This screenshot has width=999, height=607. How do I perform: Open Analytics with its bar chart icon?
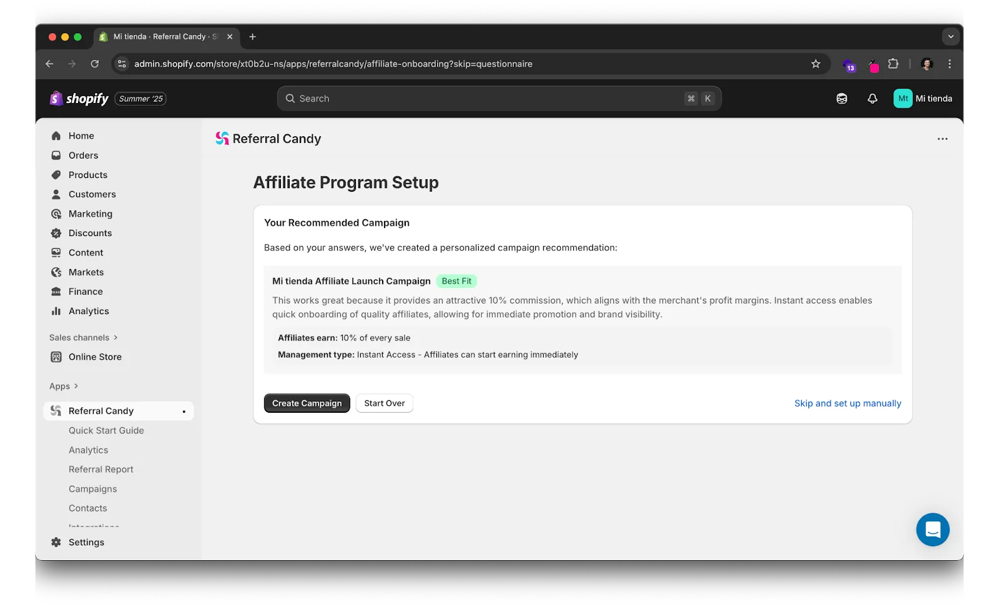click(x=56, y=310)
